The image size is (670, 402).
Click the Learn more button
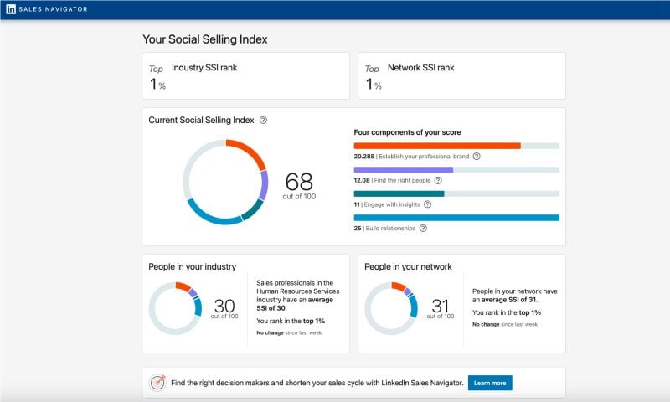(490, 383)
